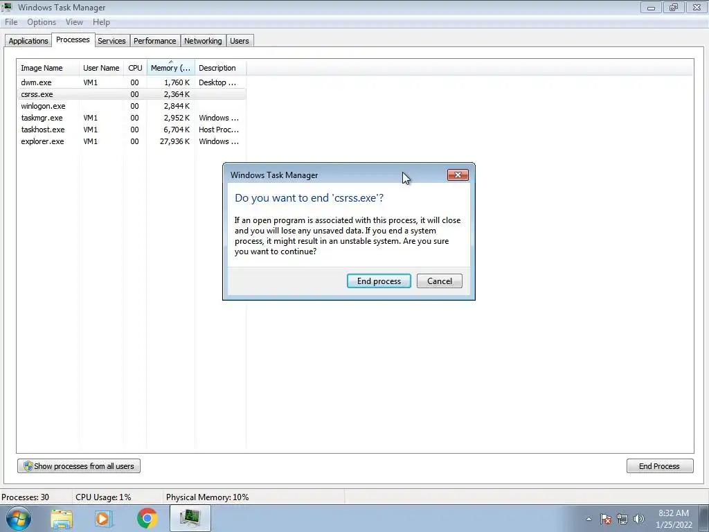
Task: Open the Help menu
Action: click(101, 22)
